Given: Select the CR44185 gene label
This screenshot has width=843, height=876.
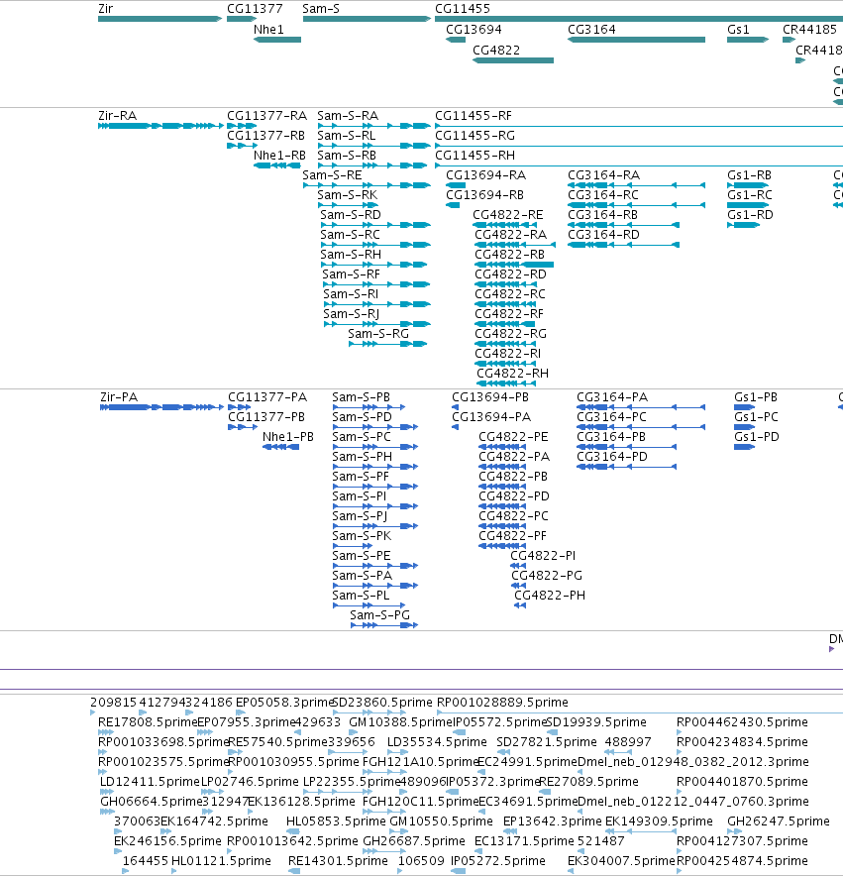Looking at the screenshot, I should (x=809, y=29).
